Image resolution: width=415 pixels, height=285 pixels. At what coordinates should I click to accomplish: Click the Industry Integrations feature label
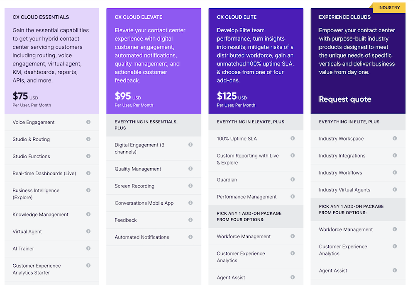(x=342, y=156)
